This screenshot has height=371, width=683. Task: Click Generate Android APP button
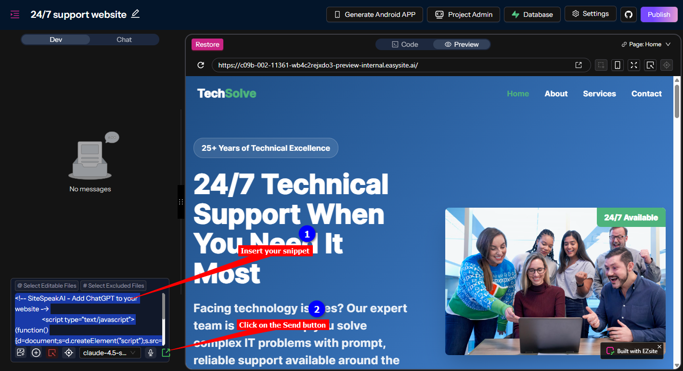coord(374,14)
